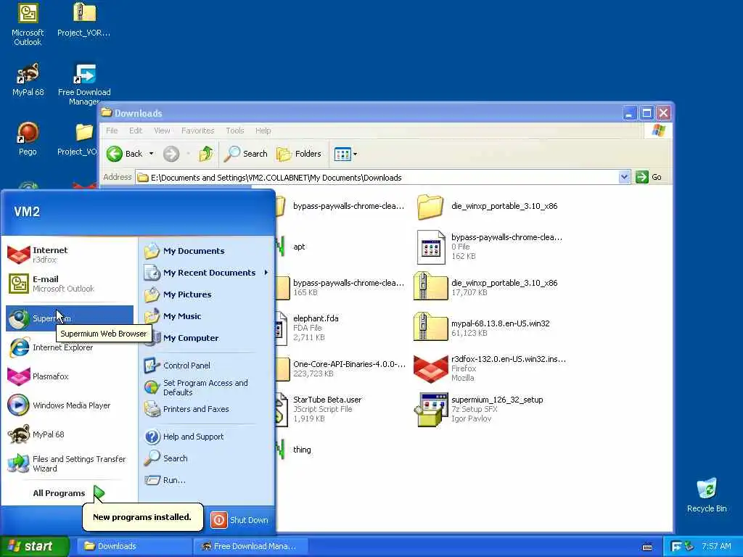Click the Back button in Downloads toolbar

(125, 154)
